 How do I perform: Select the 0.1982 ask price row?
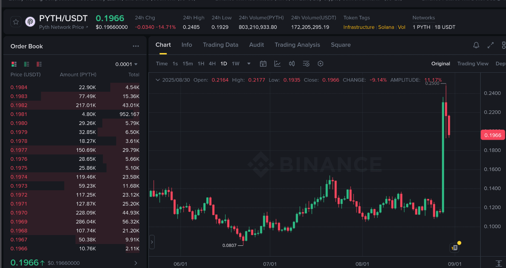pos(75,105)
